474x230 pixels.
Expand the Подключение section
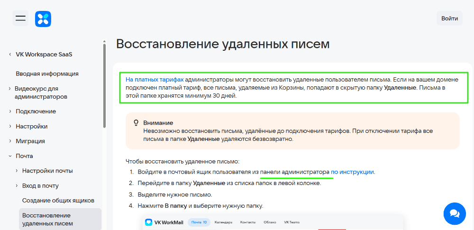pyautogui.click(x=10, y=111)
